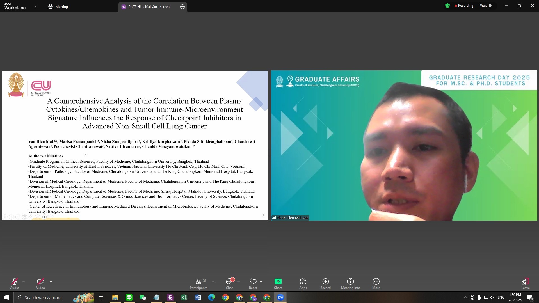Click the encryption shield icon
Screen dimensions: 539x303
click(447, 6)
